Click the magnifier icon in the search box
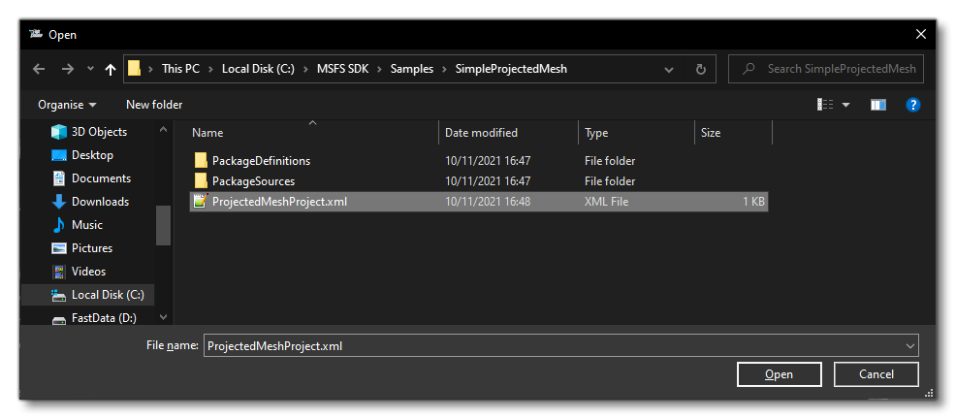The height and width of the screenshot is (419, 956). coord(749,69)
